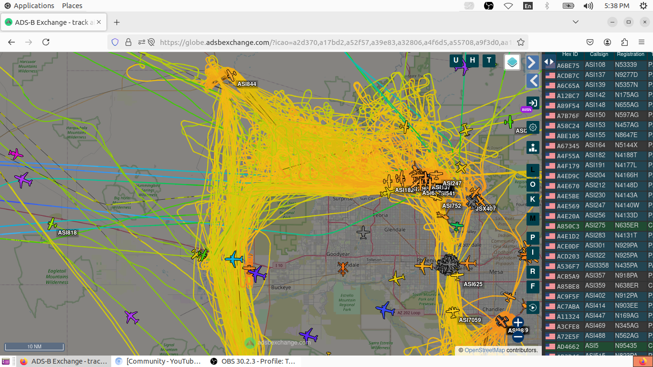Select the ASI818 aircraft icon on map
This screenshot has width=653, height=367.
52,224
